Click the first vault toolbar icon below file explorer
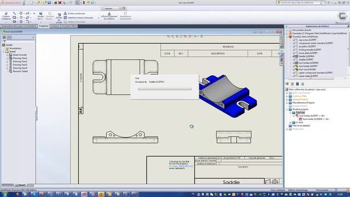 point(287,84)
